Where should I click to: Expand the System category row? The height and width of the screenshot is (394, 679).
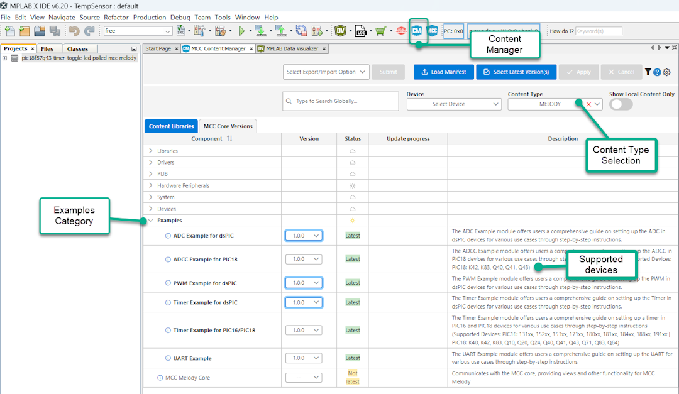point(151,197)
